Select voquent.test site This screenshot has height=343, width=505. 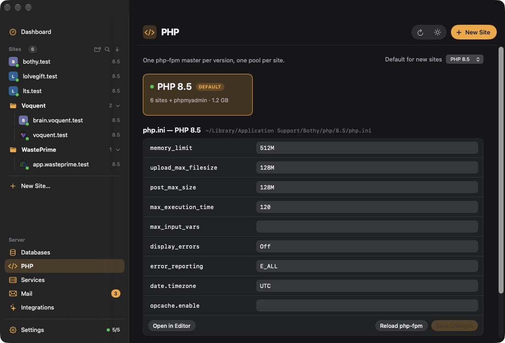(x=69, y=135)
